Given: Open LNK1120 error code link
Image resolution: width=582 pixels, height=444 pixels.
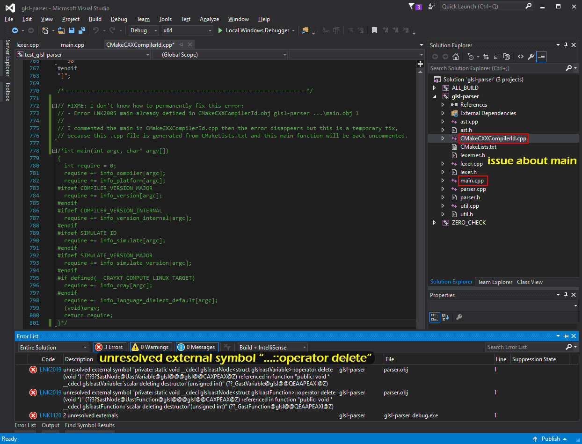Looking at the screenshot, I should 50,415.
